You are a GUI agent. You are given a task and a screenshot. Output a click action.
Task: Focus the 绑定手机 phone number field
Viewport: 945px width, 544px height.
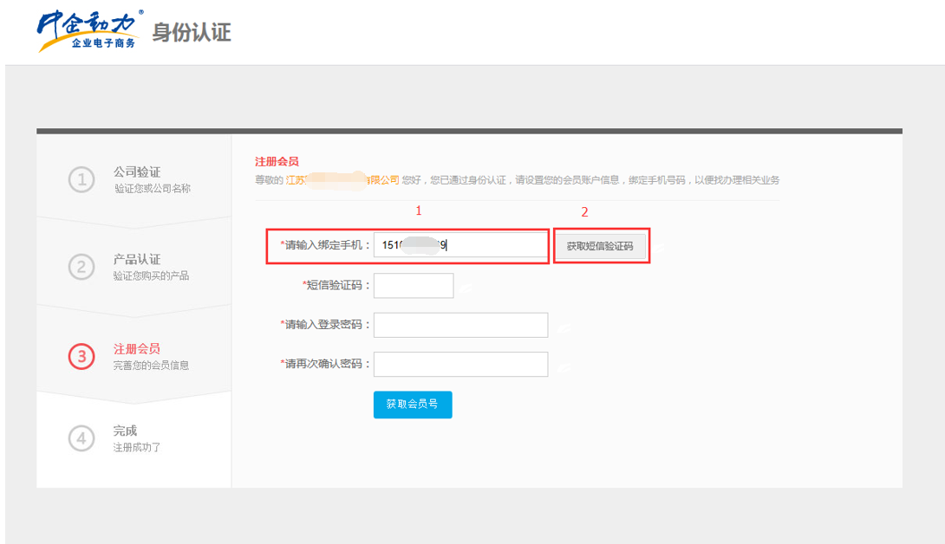click(x=460, y=245)
